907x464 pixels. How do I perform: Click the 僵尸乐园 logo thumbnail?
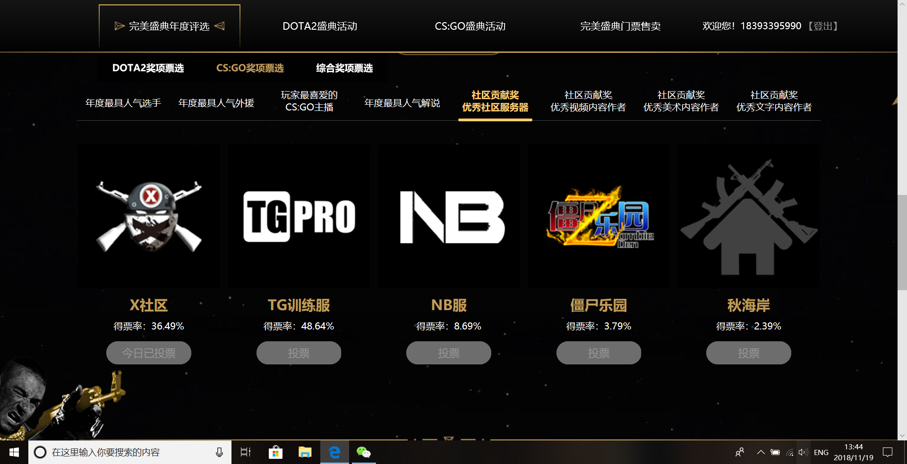(x=598, y=217)
